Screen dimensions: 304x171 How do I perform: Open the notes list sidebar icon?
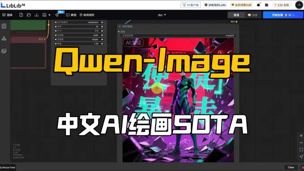pos(4,26)
